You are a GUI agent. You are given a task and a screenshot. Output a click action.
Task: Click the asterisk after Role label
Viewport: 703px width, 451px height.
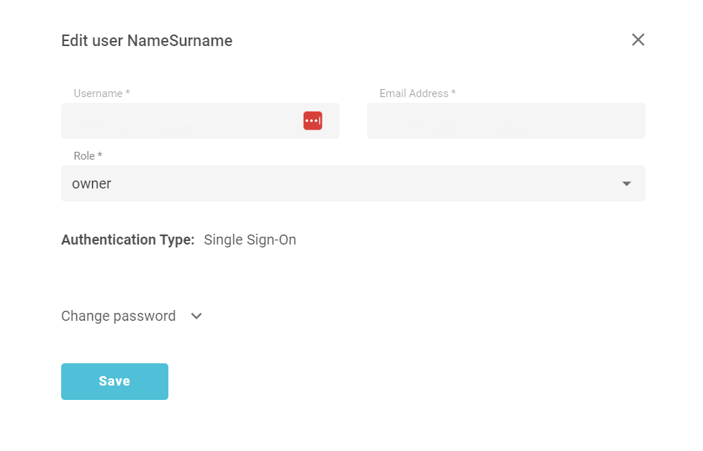(100, 155)
